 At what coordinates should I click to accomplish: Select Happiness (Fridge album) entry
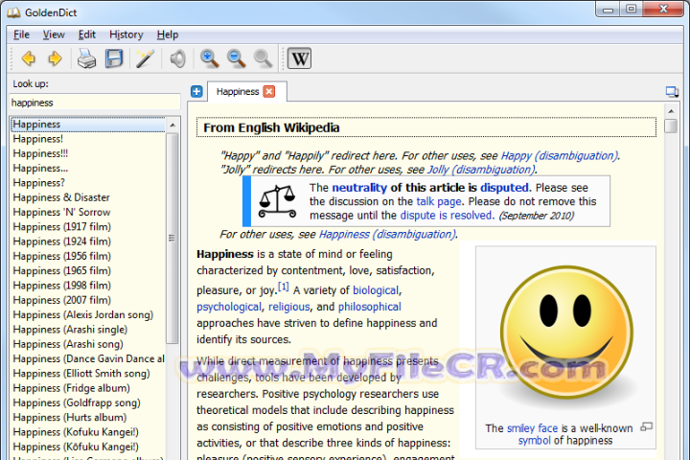click(88, 388)
